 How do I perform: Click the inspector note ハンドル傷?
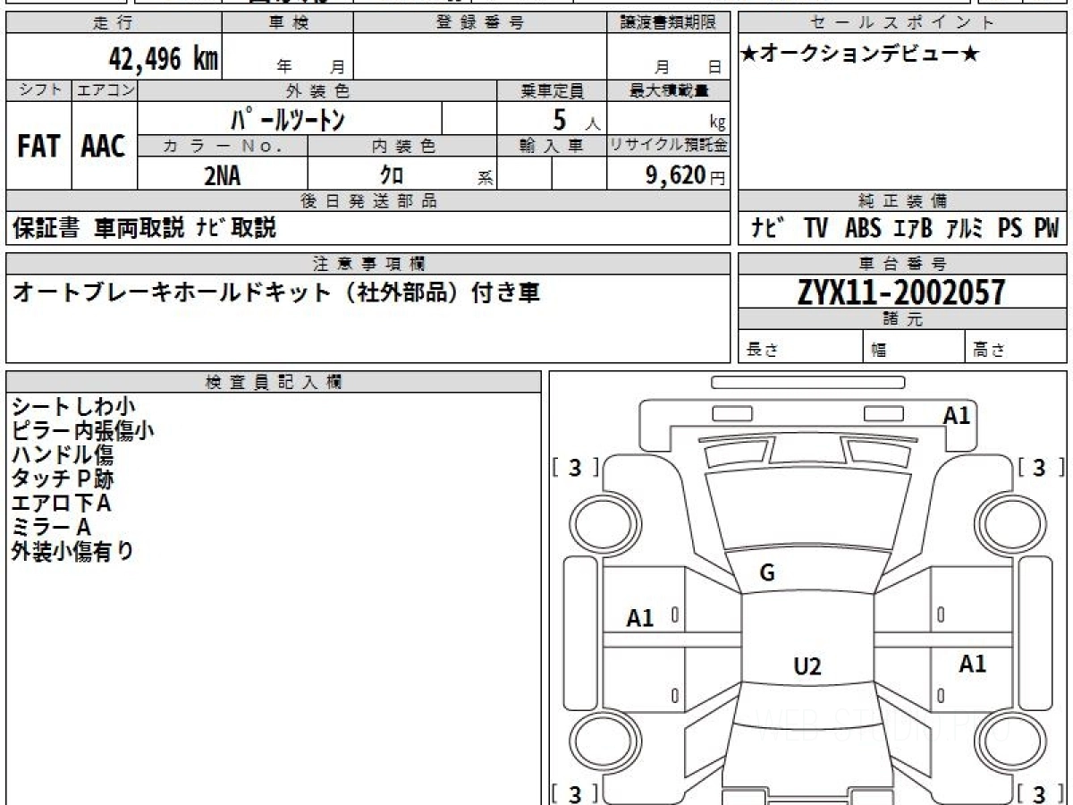pos(63,455)
